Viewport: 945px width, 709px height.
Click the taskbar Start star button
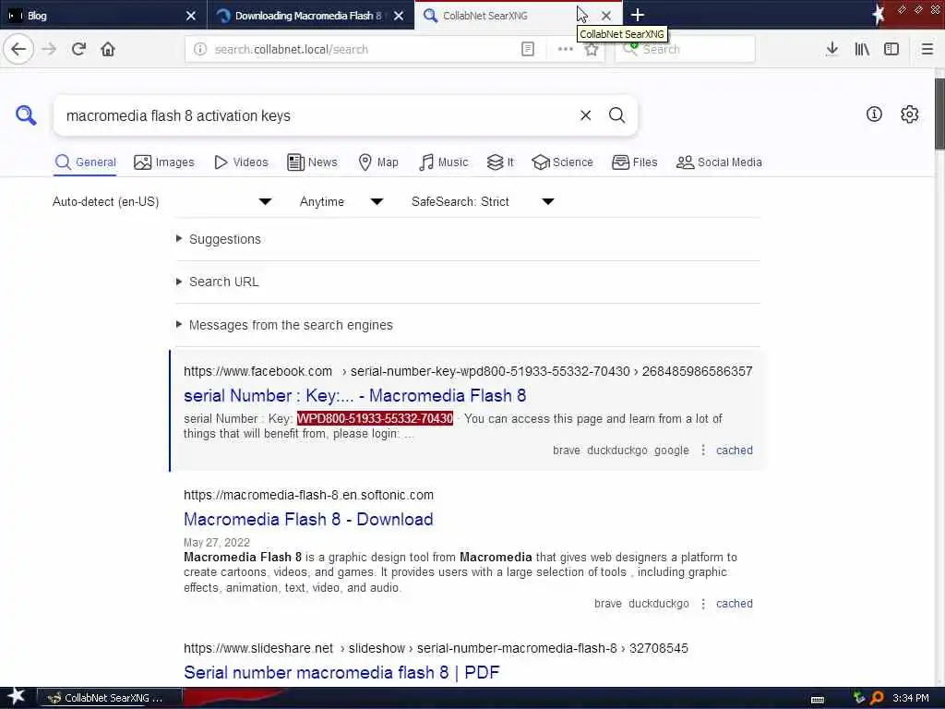17,697
